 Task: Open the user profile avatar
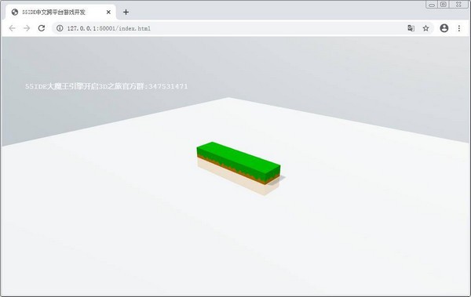pyautogui.click(x=444, y=28)
